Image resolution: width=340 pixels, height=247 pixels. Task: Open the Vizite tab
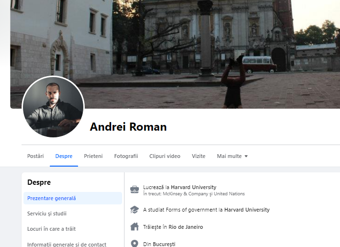[199, 156]
